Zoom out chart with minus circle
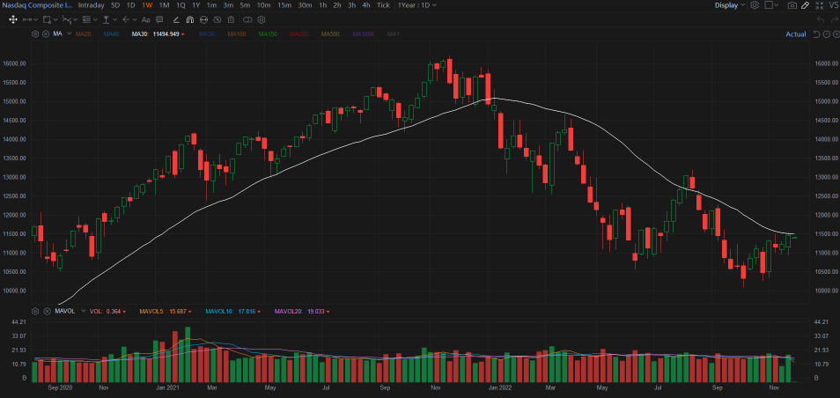 826,33
